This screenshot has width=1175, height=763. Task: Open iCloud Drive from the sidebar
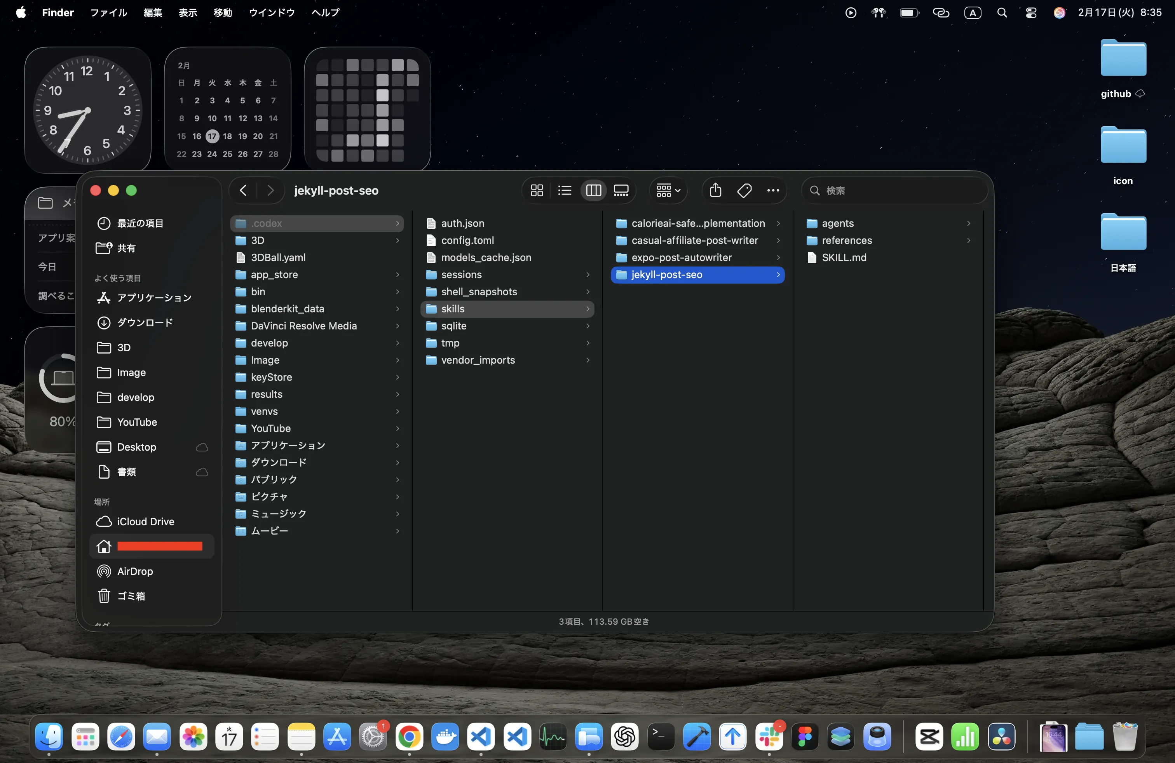146,522
